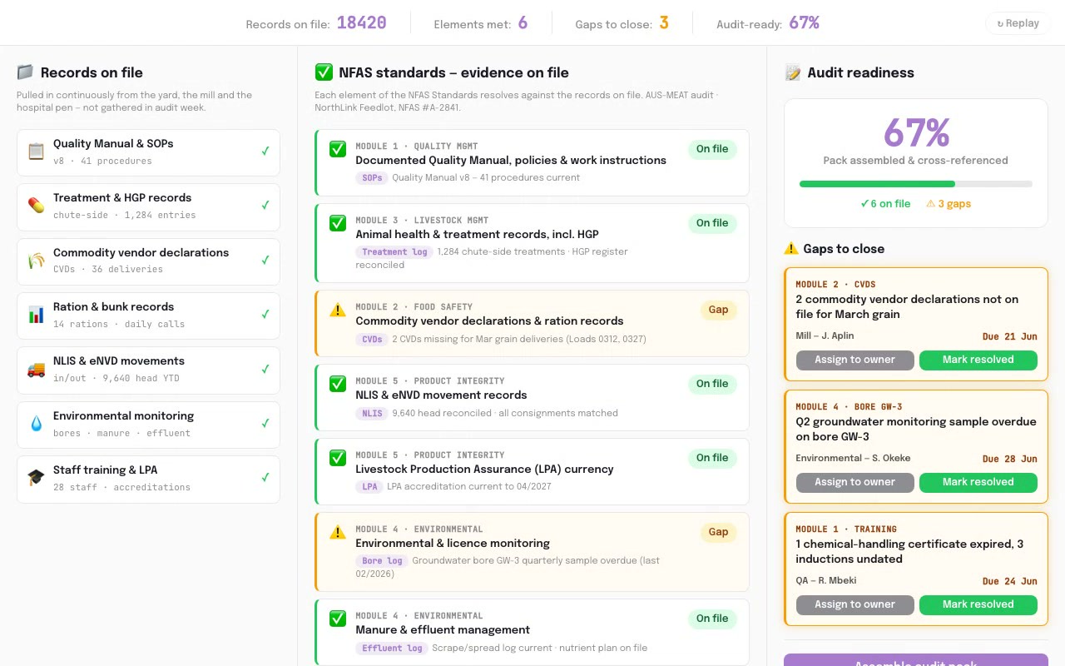Click the checkmark on Staff training & LPA row

tap(265, 478)
